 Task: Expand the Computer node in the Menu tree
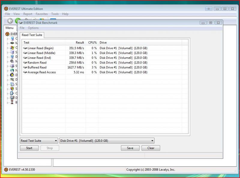point(8,39)
